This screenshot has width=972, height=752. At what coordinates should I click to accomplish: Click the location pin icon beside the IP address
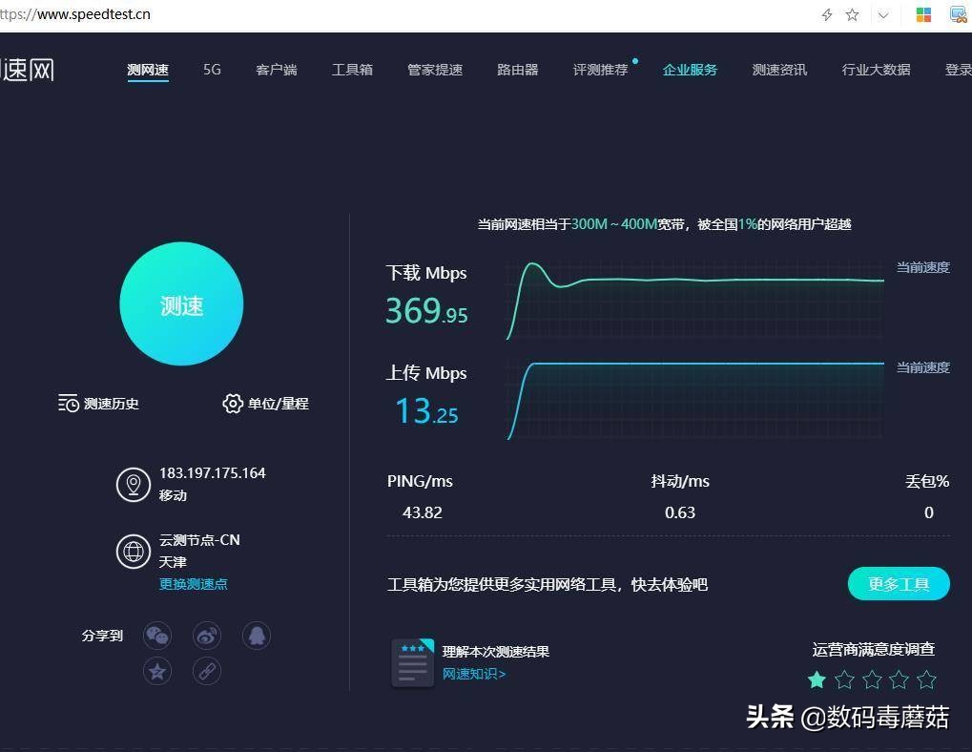coord(134,484)
